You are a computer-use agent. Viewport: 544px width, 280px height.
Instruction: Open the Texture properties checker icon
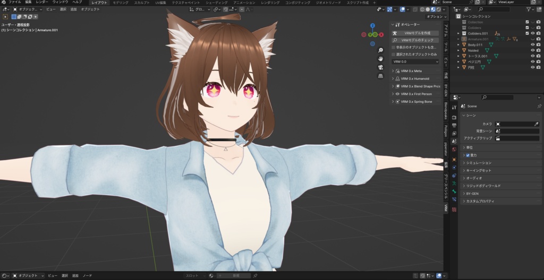coord(454,209)
